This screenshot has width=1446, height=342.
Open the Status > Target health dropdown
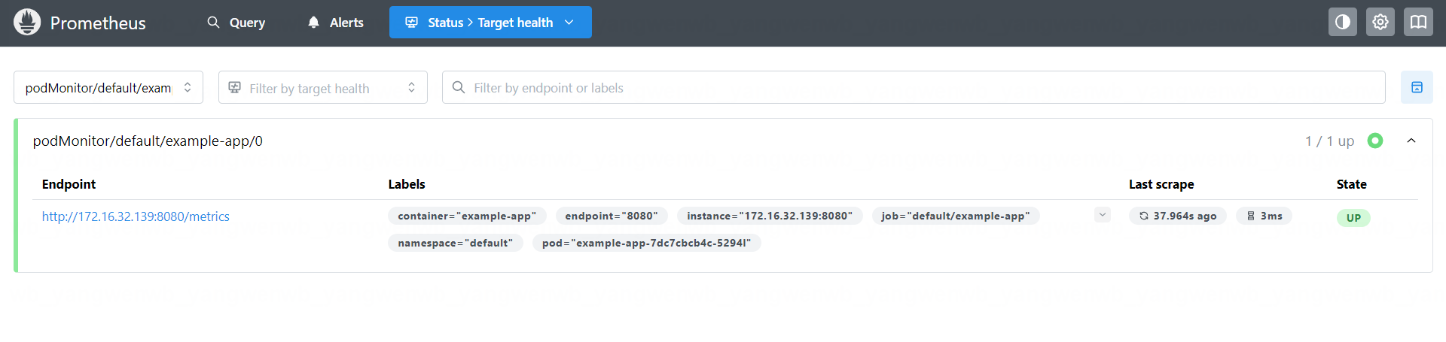click(x=490, y=23)
